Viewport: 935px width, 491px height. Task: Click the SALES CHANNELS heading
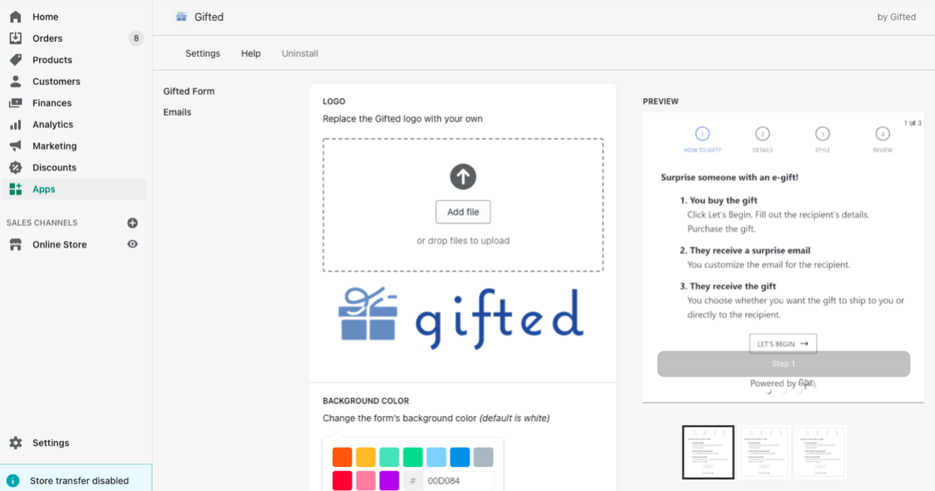[x=42, y=223]
